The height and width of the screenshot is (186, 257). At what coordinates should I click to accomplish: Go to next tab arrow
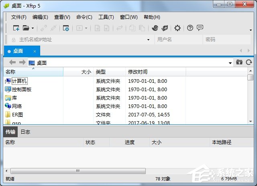249,51
